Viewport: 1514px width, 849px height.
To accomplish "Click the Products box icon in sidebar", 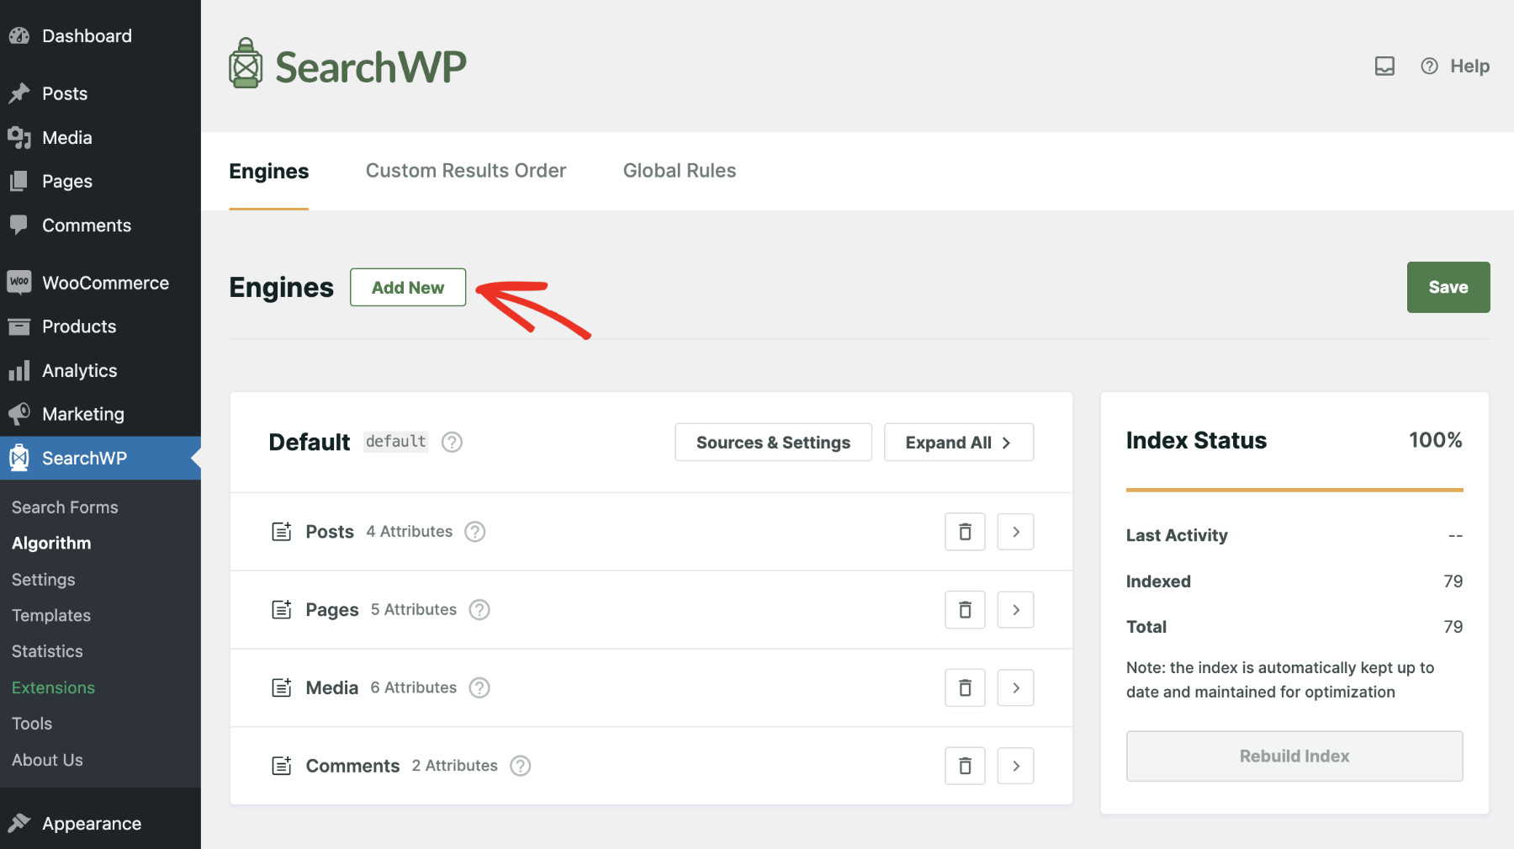I will pyautogui.click(x=19, y=326).
